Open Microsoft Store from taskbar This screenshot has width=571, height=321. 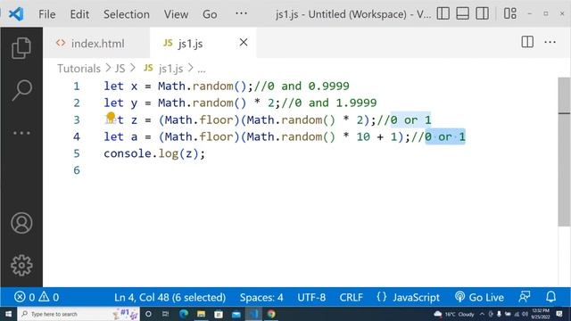(219, 314)
